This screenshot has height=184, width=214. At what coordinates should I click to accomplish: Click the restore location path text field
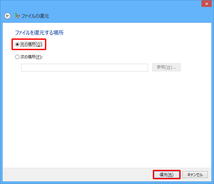coord(84,68)
